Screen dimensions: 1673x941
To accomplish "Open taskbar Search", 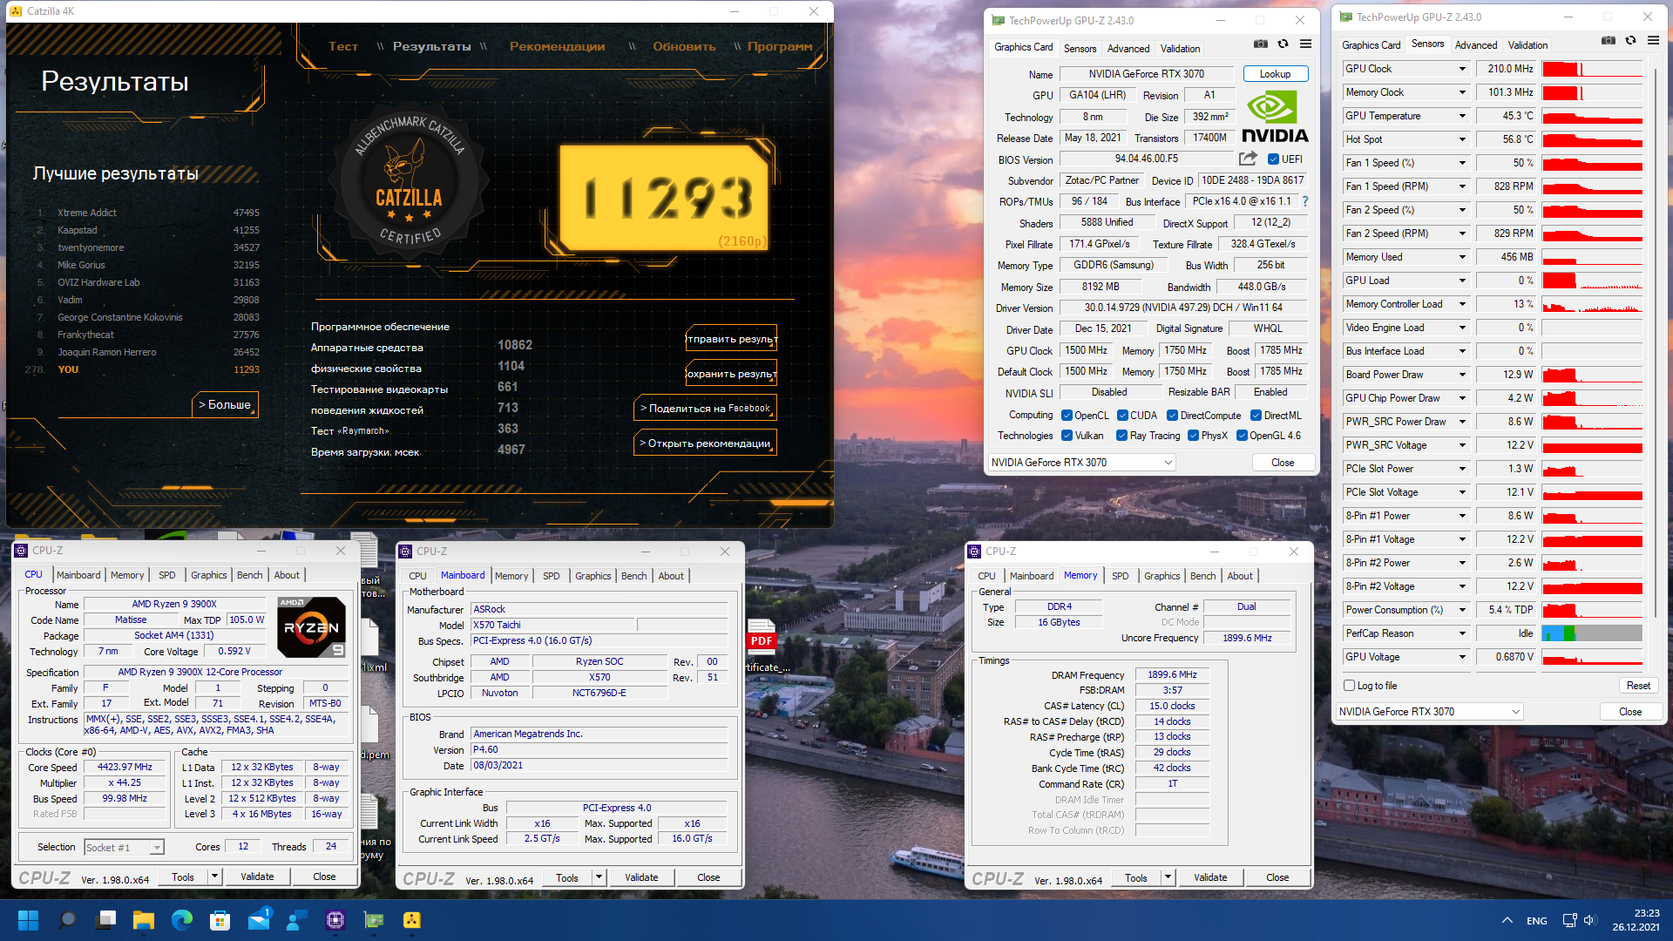I will (67, 920).
